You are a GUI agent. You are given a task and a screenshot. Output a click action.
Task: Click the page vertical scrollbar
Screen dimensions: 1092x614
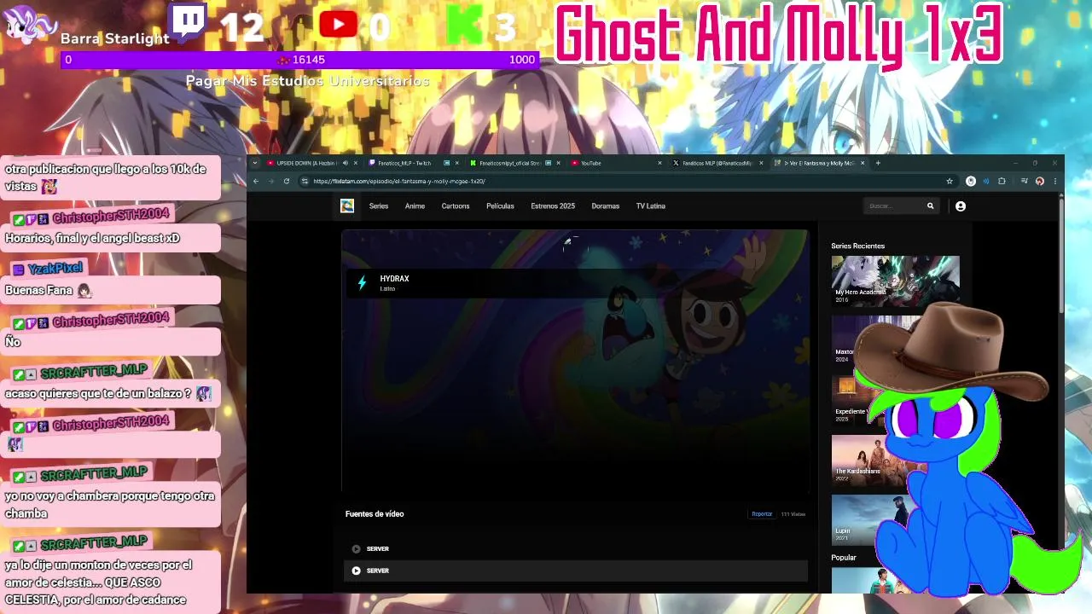tap(1060, 256)
